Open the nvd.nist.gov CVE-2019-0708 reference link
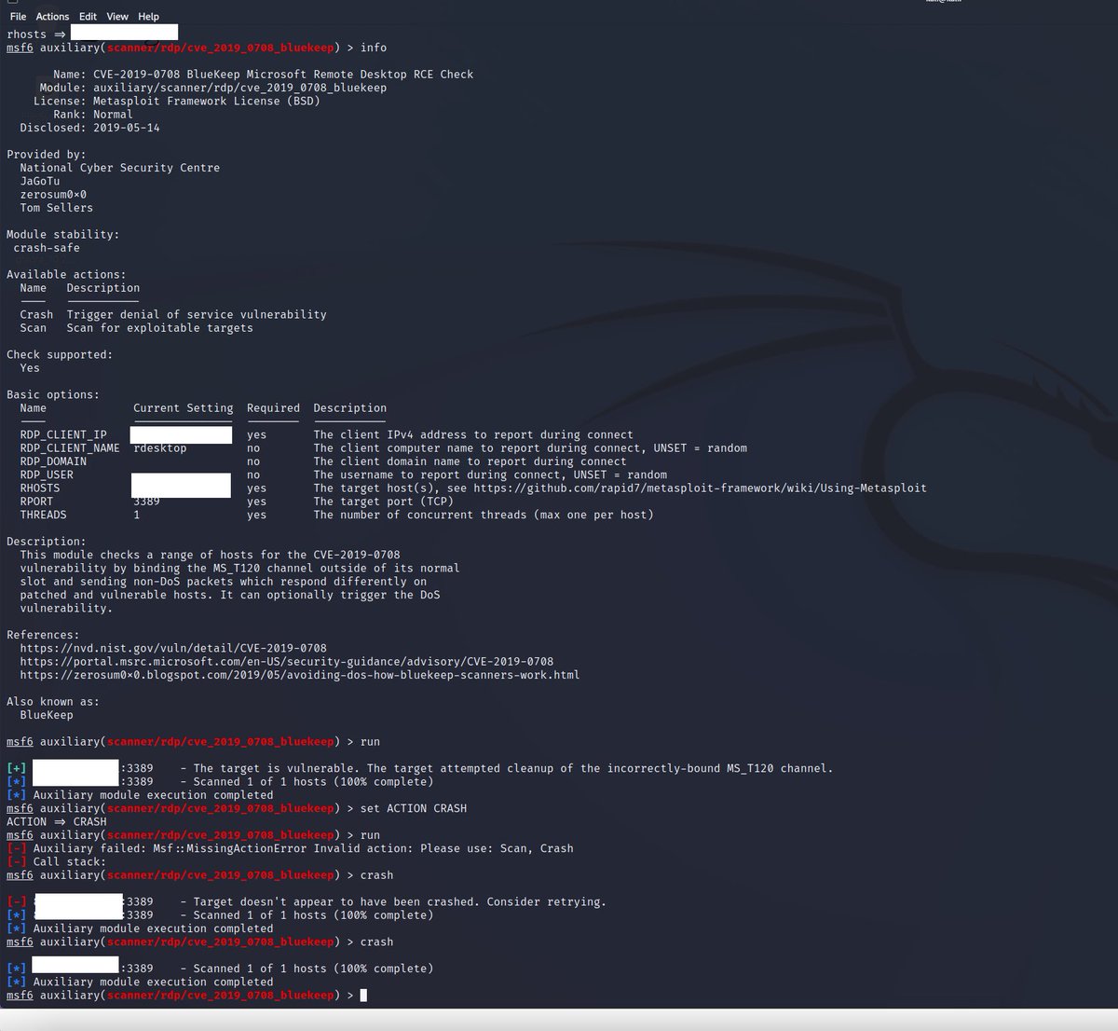This screenshot has height=1031, width=1118. [x=173, y=648]
